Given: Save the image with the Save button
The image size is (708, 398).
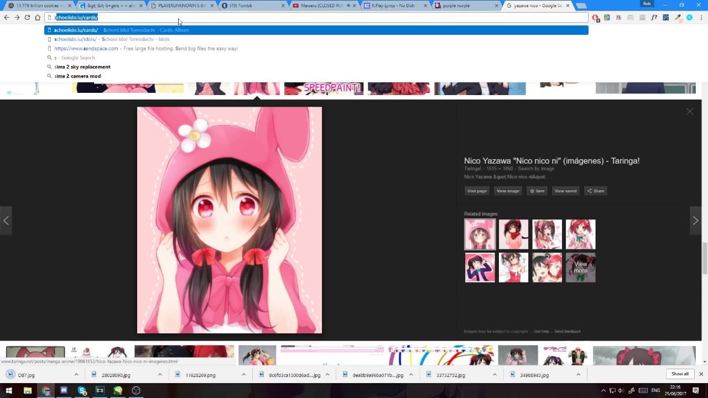Looking at the screenshot, I should tap(537, 191).
